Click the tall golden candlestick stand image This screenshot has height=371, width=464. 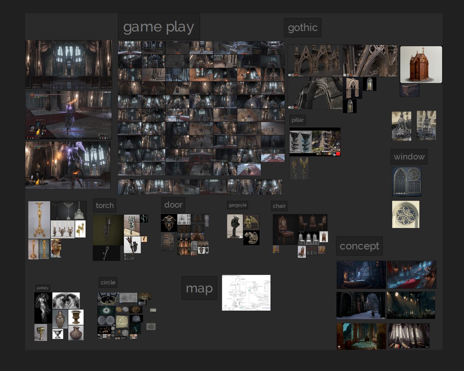[39, 220]
